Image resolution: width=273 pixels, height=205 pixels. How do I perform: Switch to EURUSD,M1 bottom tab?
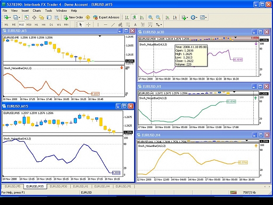pyautogui.click(x=124, y=186)
